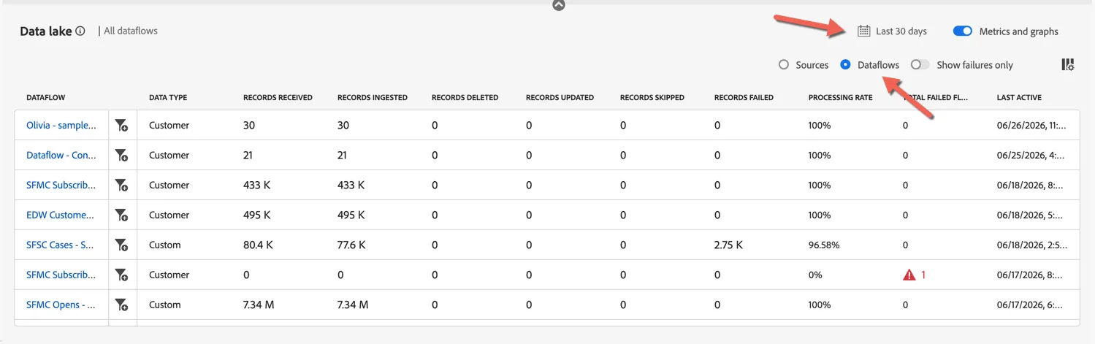Toggle Show failures only switch
Viewport: 1095px width, 344px height.
tap(920, 64)
